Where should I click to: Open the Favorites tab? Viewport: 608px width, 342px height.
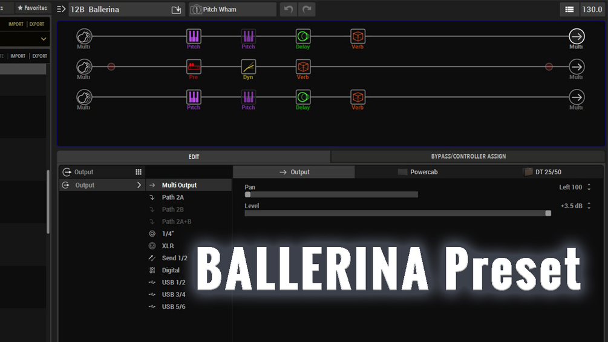click(32, 8)
